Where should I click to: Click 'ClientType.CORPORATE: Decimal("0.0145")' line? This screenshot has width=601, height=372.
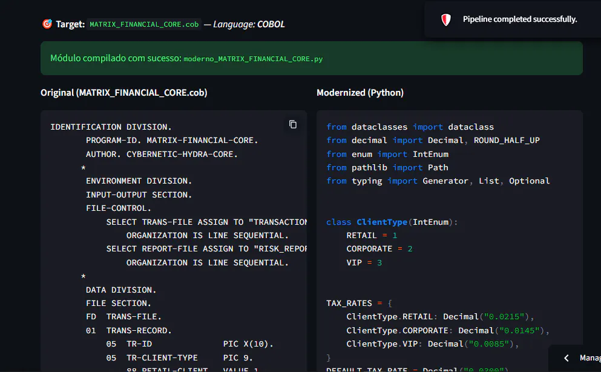click(448, 331)
